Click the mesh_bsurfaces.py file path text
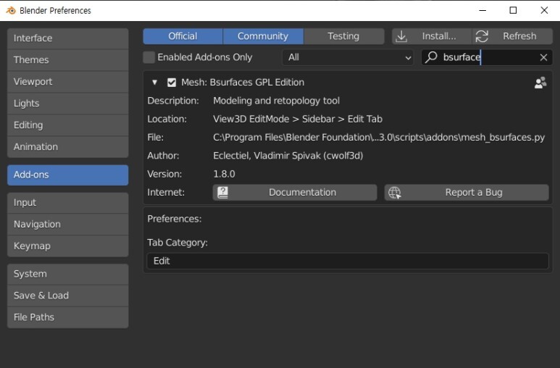This screenshot has height=368, width=560. (379, 138)
